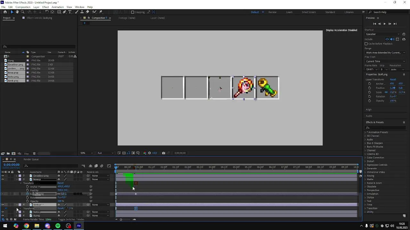The height and width of the screenshot is (230, 410).
Task: Select the Brush tool
Action: 77,12
